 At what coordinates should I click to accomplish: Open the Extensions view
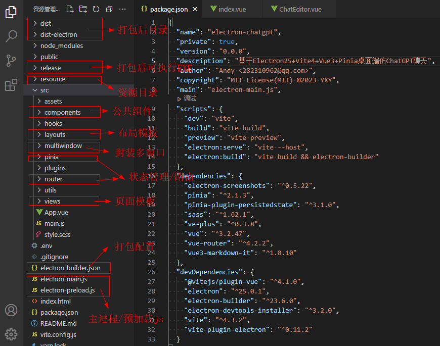pos(11,85)
